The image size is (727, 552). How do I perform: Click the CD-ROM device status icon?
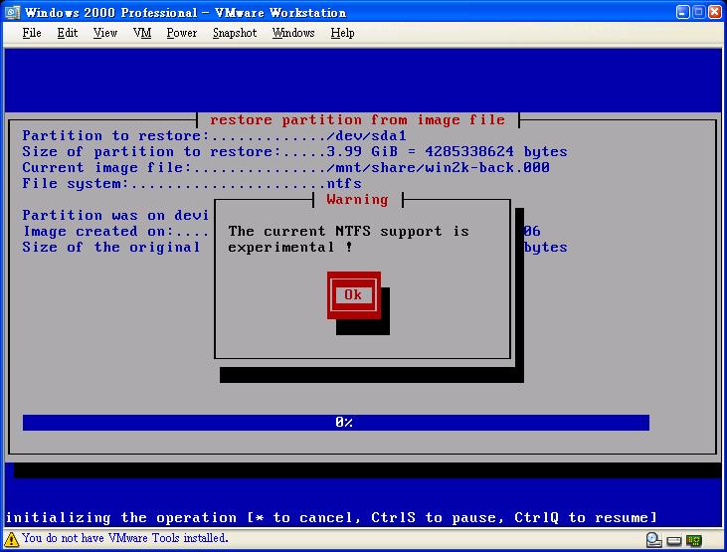(653, 540)
